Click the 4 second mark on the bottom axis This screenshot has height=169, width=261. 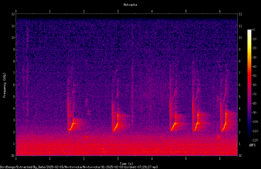(x=152, y=159)
